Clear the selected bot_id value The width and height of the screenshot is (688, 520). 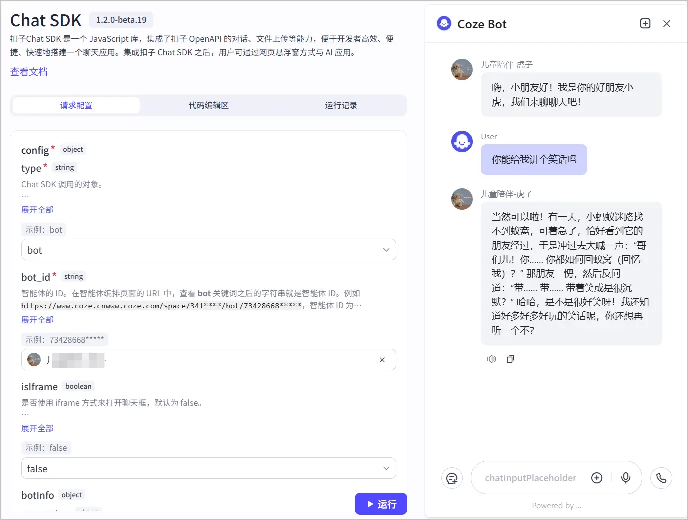click(x=382, y=360)
